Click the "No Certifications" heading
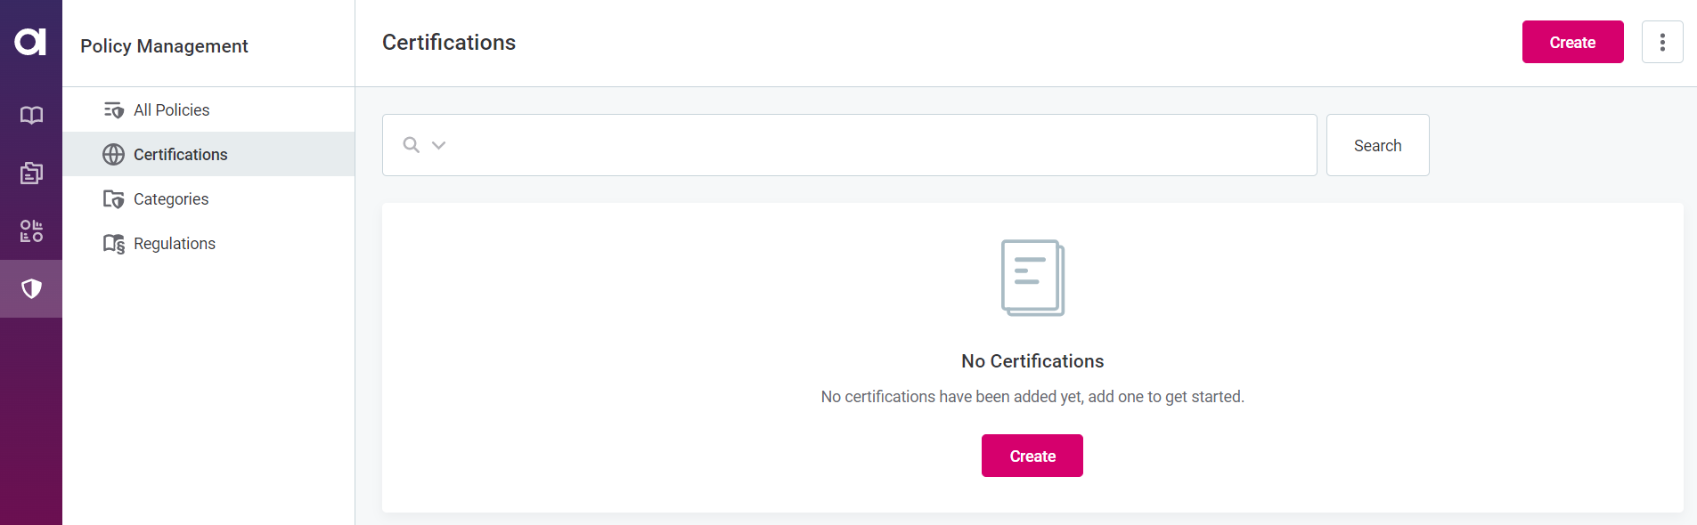This screenshot has width=1697, height=525. pyautogui.click(x=1032, y=361)
